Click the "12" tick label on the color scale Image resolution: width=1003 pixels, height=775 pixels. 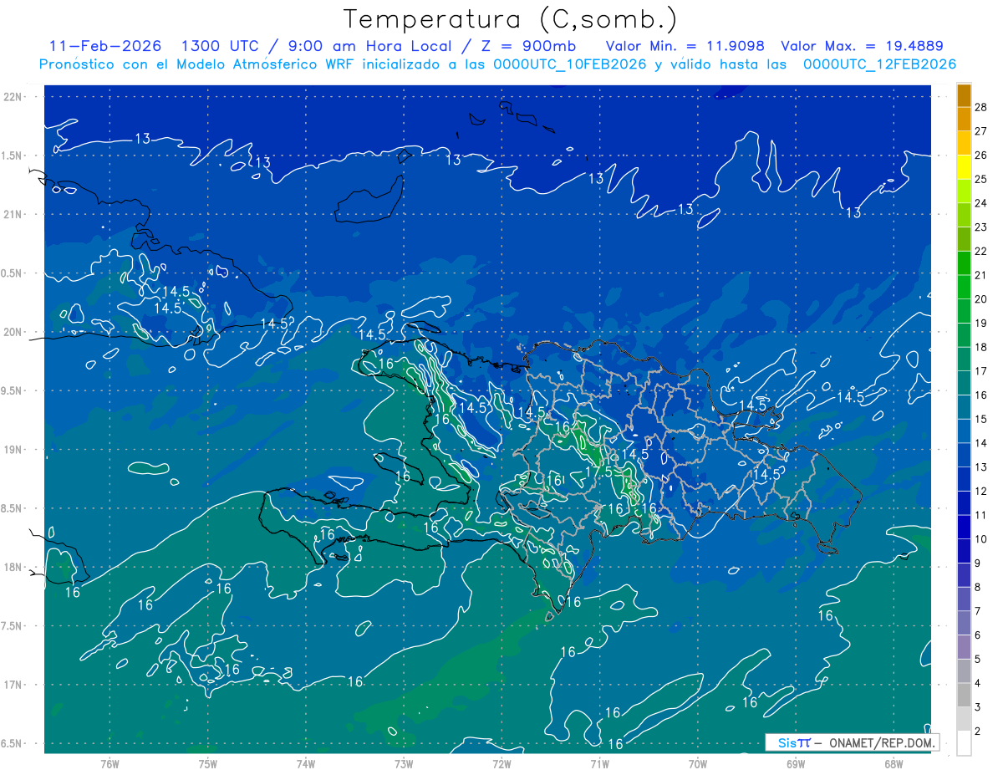pos(980,492)
